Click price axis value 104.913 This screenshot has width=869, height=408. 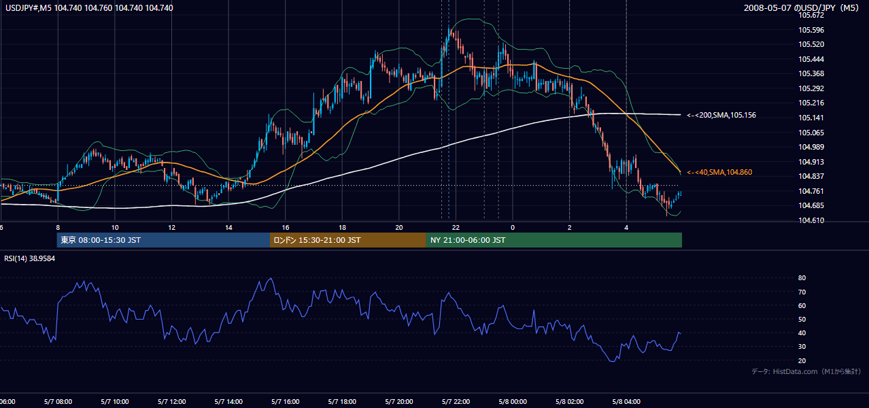(x=811, y=162)
